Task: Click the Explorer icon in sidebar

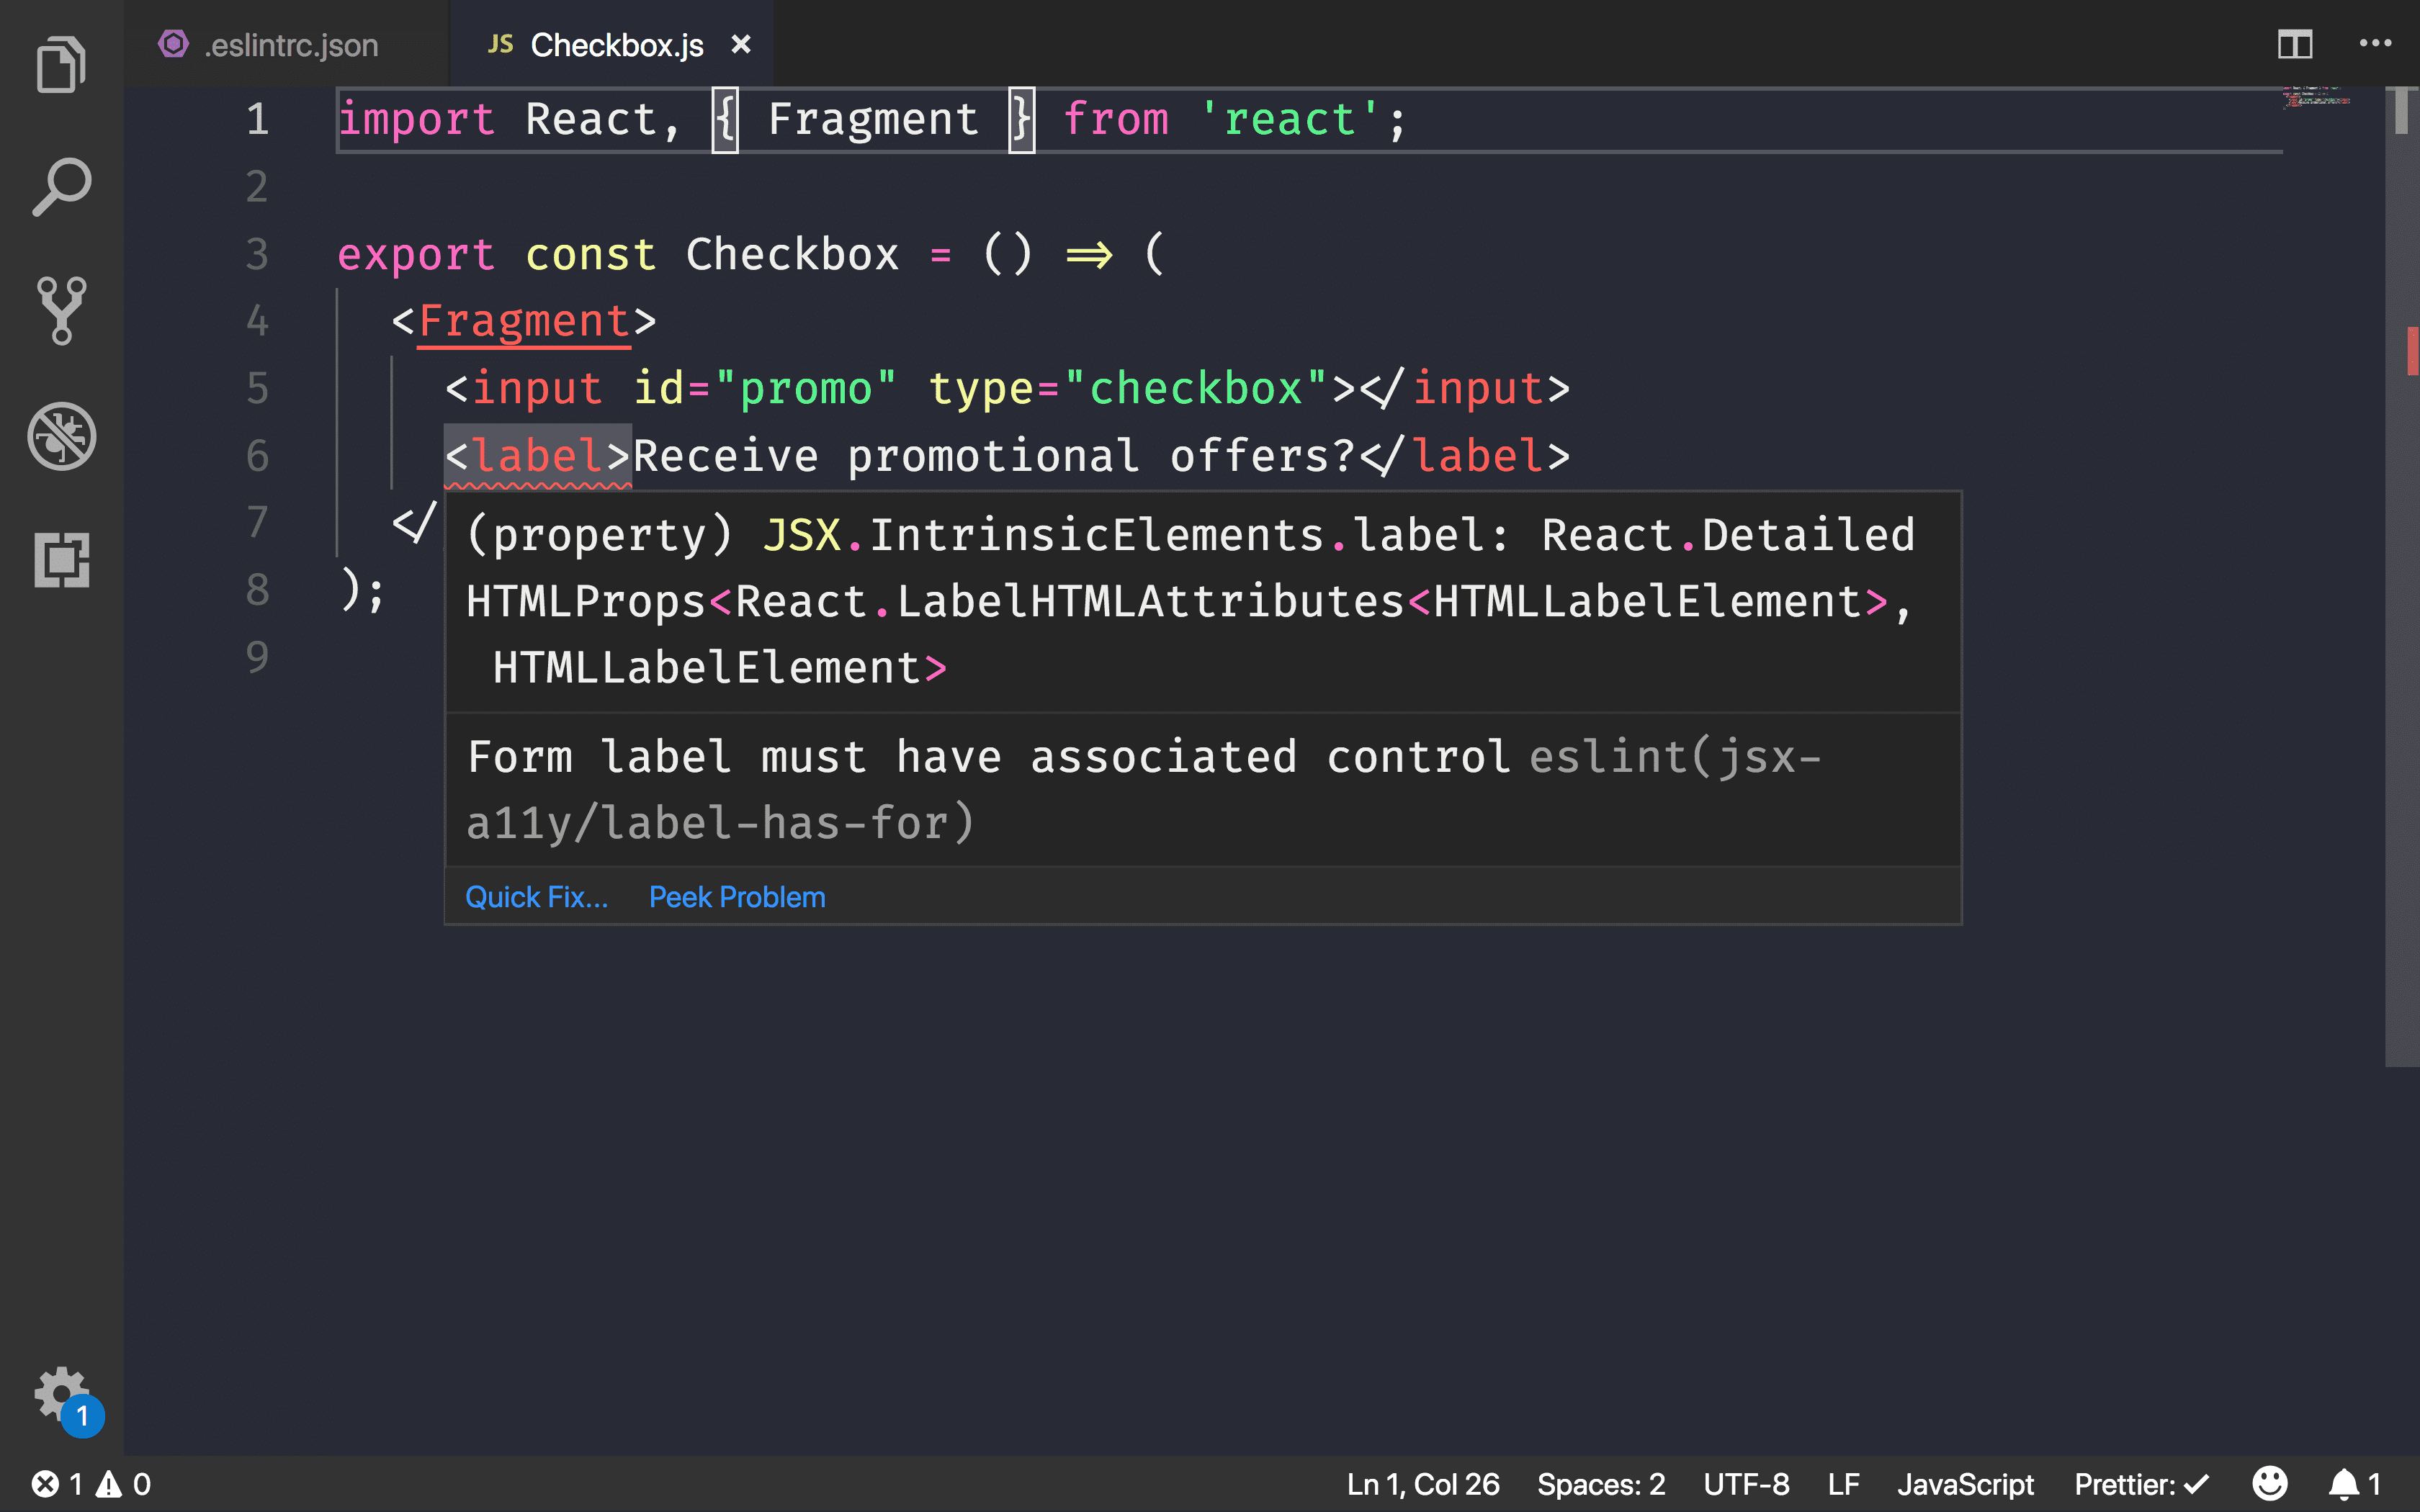Action: [x=61, y=66]
